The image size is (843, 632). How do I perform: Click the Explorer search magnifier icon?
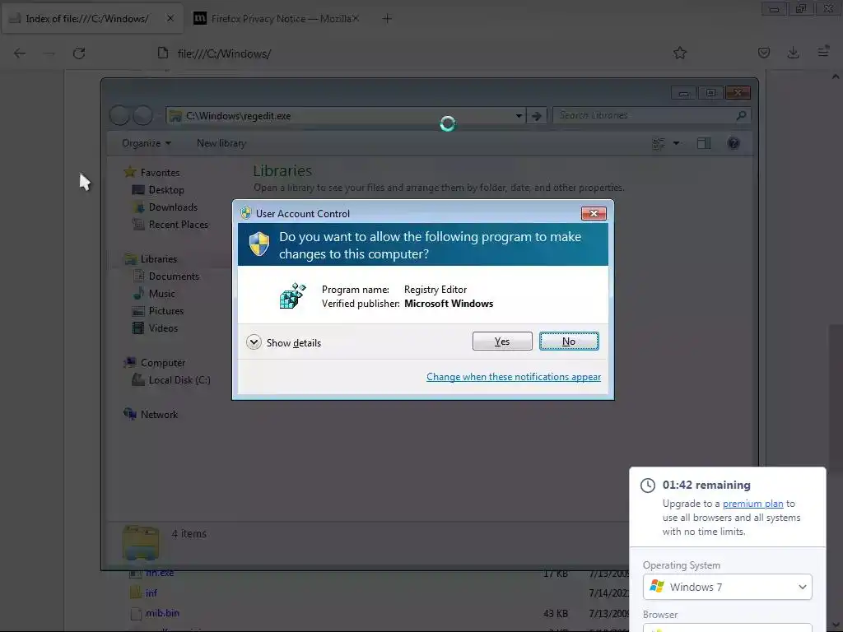[741, 115]
